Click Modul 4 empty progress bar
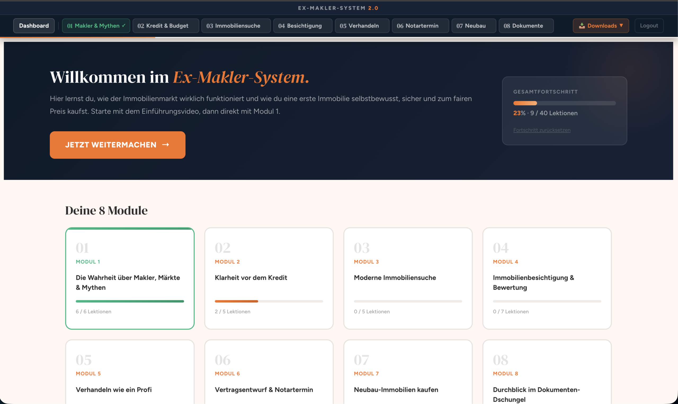The width and height of the screenshot is (678, 404). point(547,301)
